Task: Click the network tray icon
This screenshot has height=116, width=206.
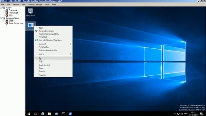Action: 178,114
